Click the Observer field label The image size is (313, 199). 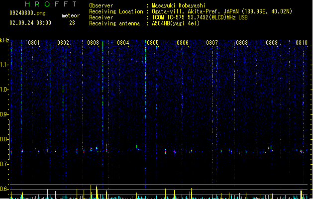101,5
